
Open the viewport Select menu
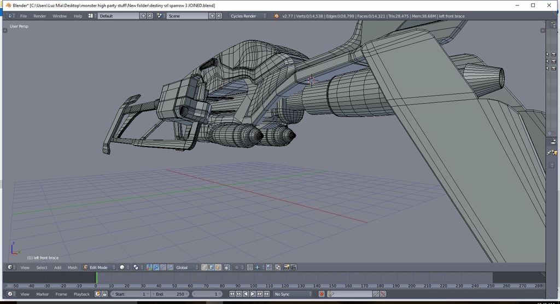42,267
